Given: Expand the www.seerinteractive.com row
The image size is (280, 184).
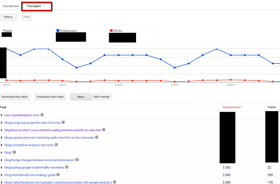Looking at the screenshot, I should point(1,115).
